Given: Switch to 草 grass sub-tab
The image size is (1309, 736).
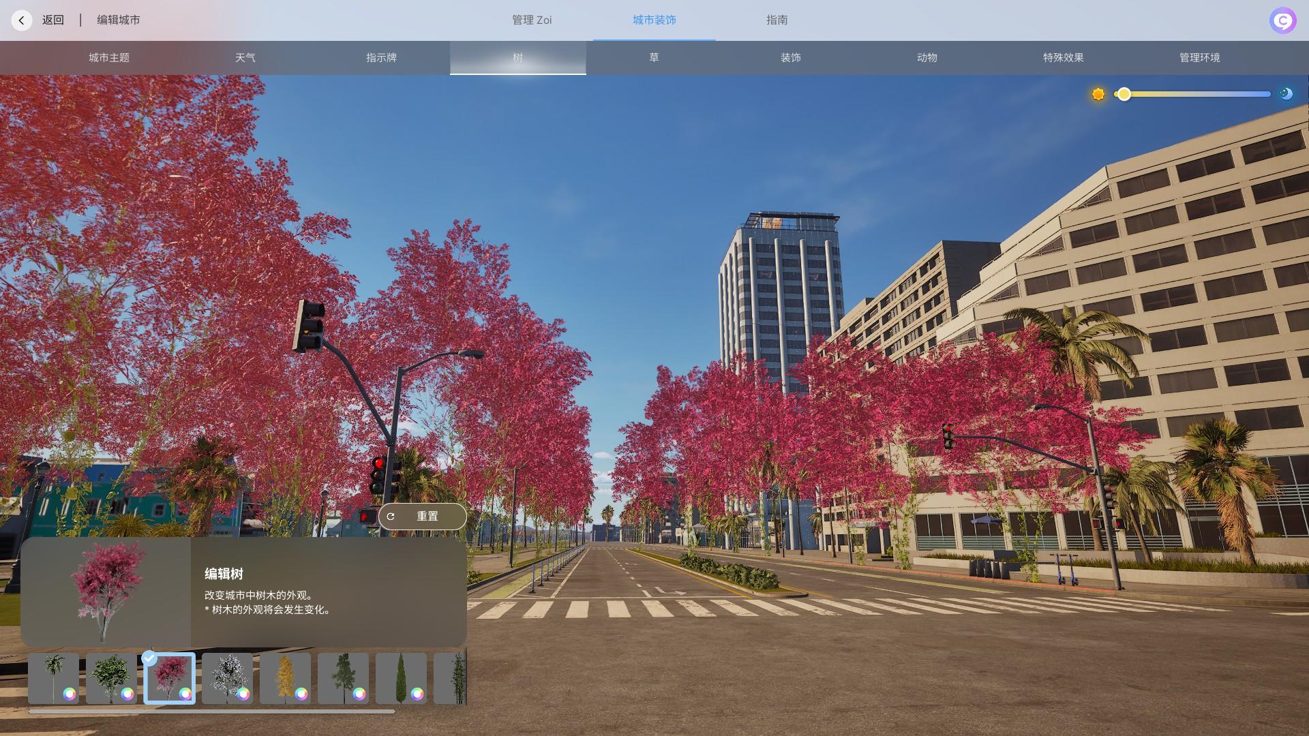Looking at the screenshot, I should pos(654,58).
